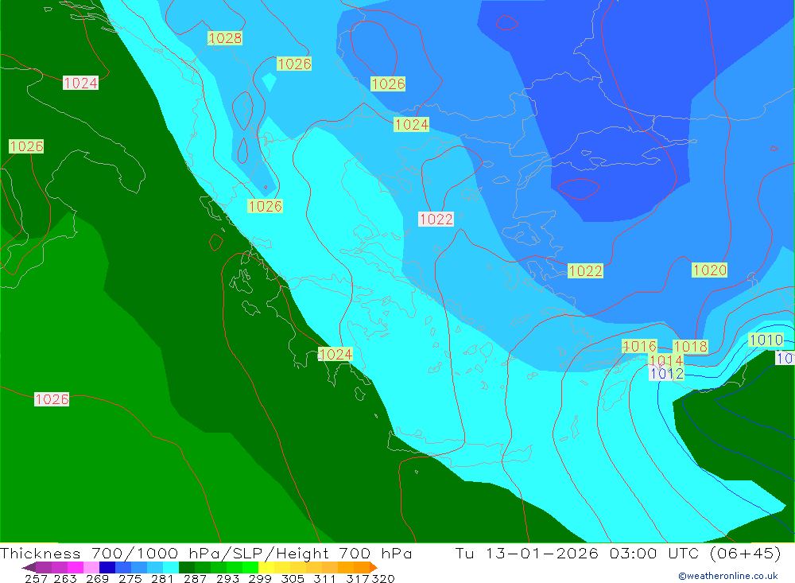Select the forecast date 'Tu 13-01-2026'
795x583 pixels.
(x=527, y=553)
